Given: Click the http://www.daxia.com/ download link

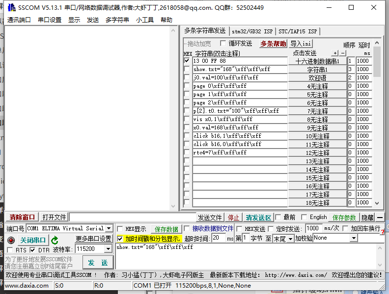Looking at the screenshot, I should (296, 275).
